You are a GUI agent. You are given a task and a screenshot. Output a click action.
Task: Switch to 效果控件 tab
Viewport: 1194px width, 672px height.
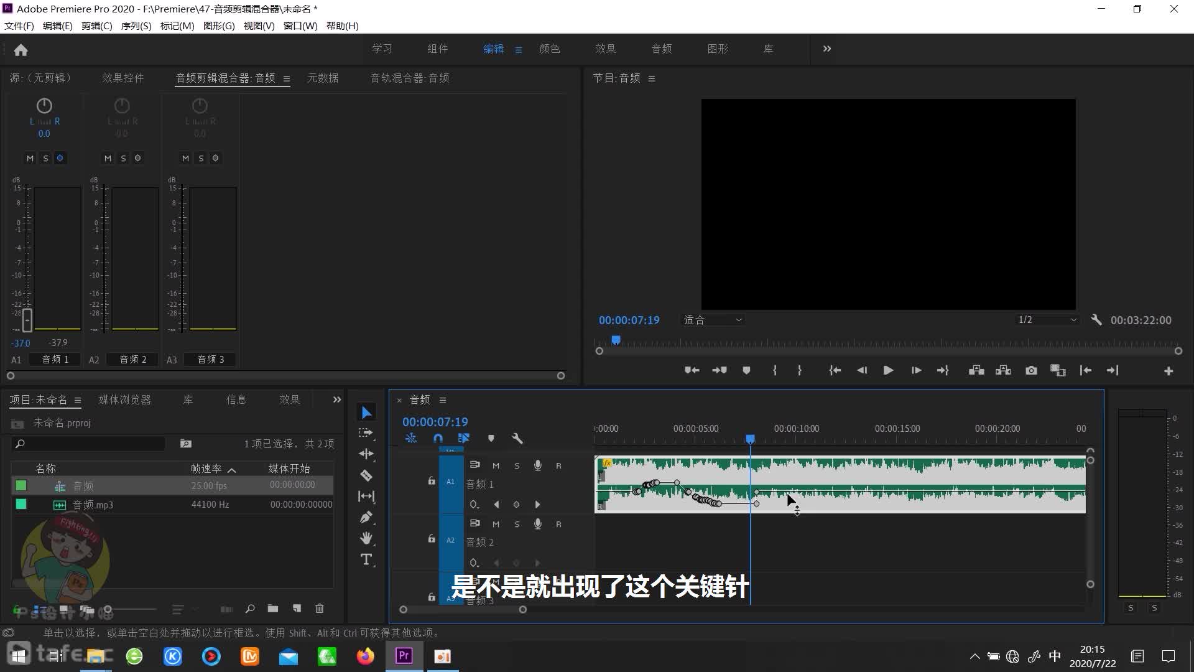coord(123,78)
